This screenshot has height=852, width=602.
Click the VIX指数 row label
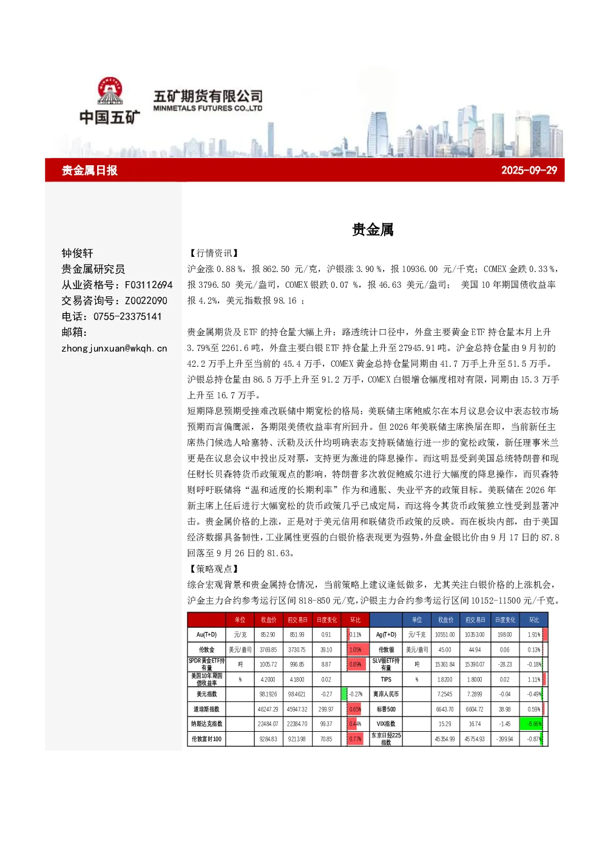coord(386,724)
